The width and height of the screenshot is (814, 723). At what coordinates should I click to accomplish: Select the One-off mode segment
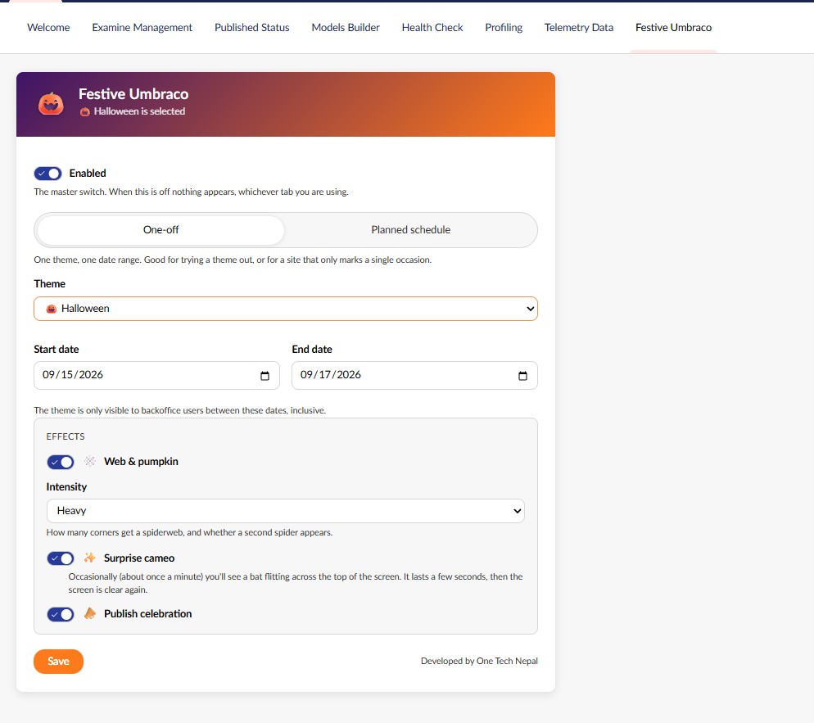pyautogui.click(x=161, y=230)
